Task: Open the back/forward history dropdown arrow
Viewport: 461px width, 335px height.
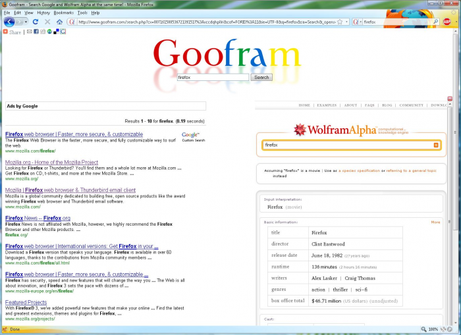Action: (x=26, y=22)
